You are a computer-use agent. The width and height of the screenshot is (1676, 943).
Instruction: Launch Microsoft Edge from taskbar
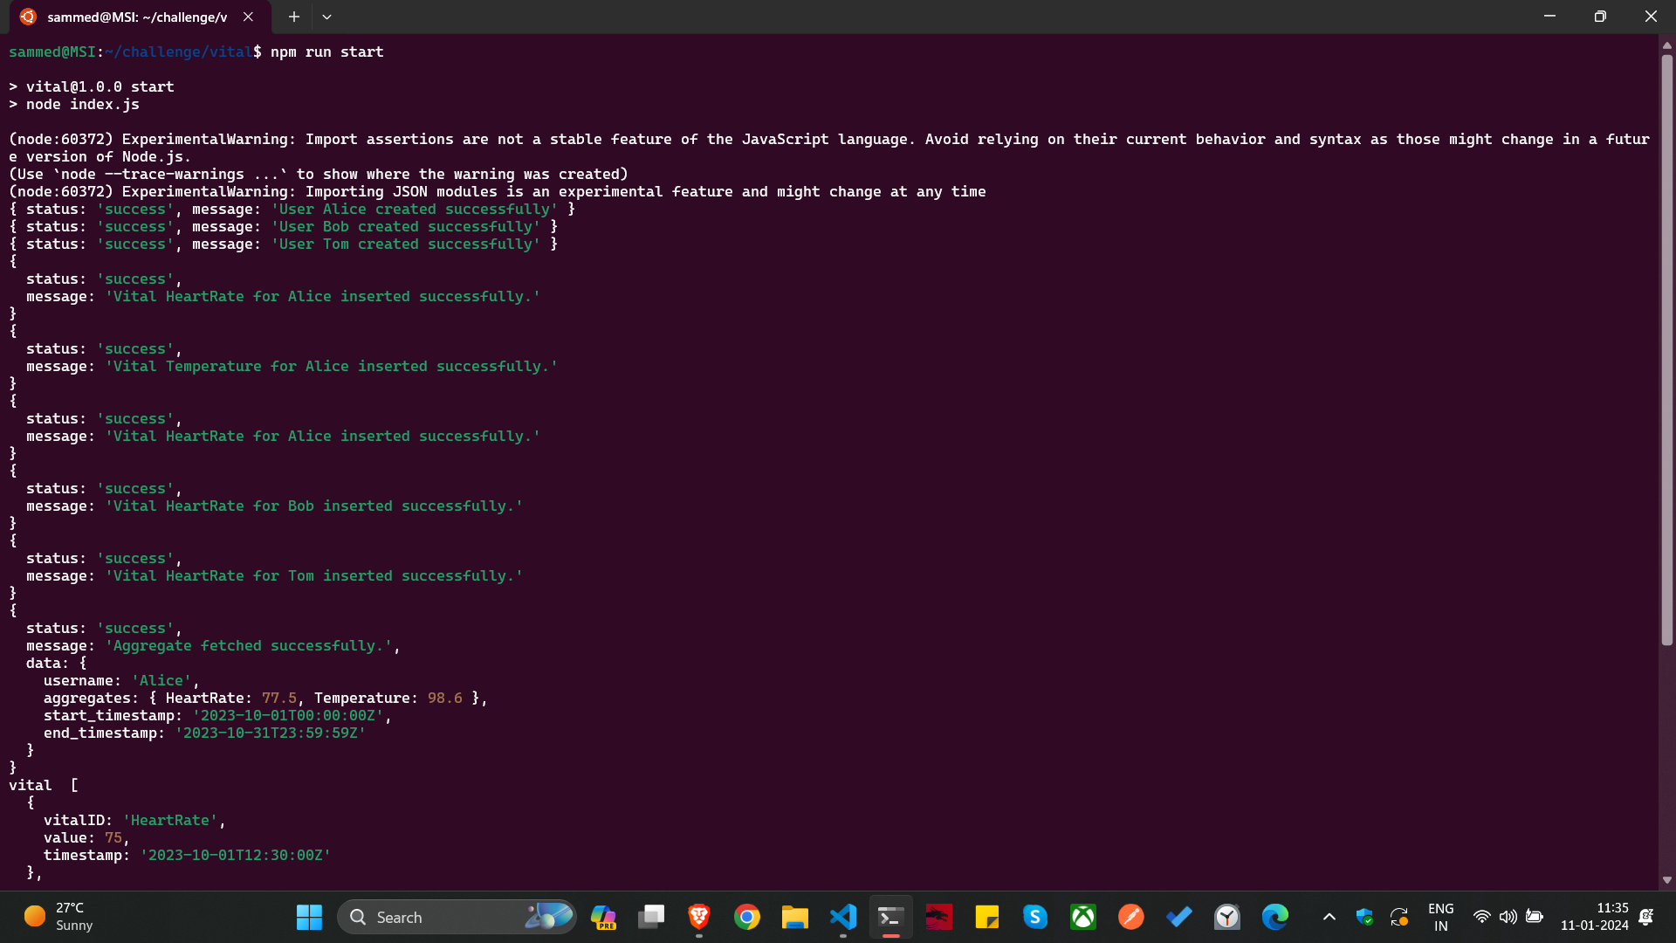(1275, 917)
